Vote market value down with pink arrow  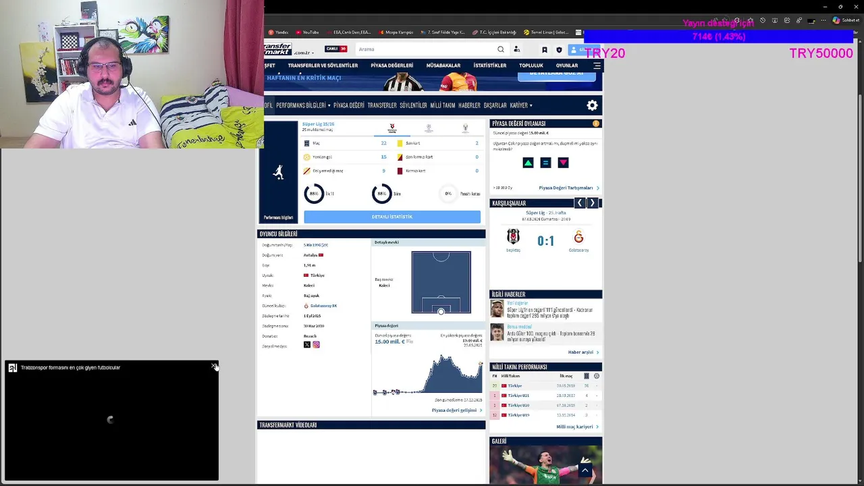[x=563, y=163]
